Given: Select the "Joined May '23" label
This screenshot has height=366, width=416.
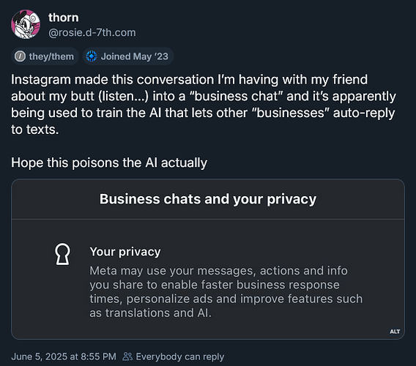Looking at the screenshot, I should (135, 56).
